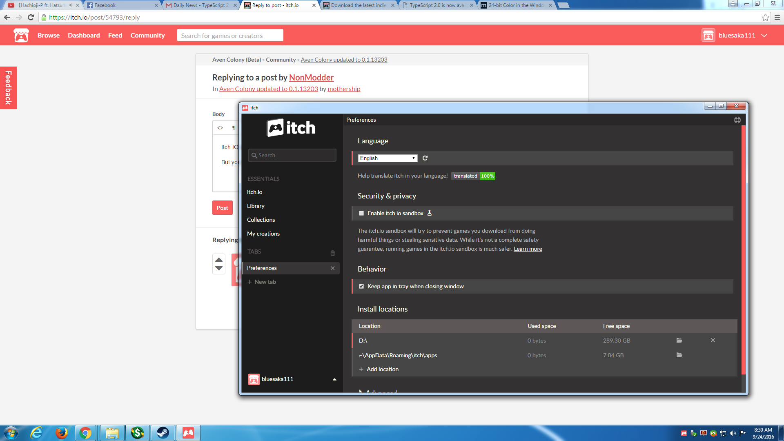Downvote the post with the down arrow

click(x=219, y=268)
